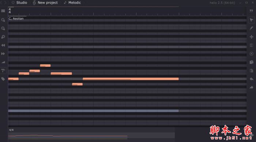Click the paint roller icon
Screen dimensions: 256x142
pos(3,70)
